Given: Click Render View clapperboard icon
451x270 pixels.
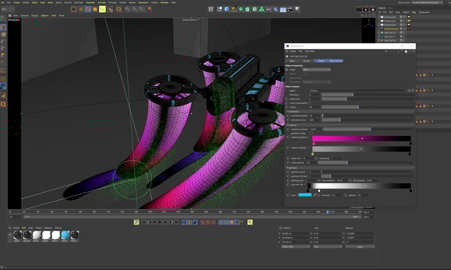Looking at the screenshot, I should click(x=359, y=9).
